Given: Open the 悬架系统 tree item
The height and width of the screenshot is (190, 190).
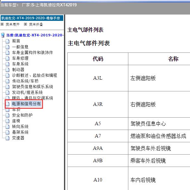Looking at the screenshot, I should [20, 132].
